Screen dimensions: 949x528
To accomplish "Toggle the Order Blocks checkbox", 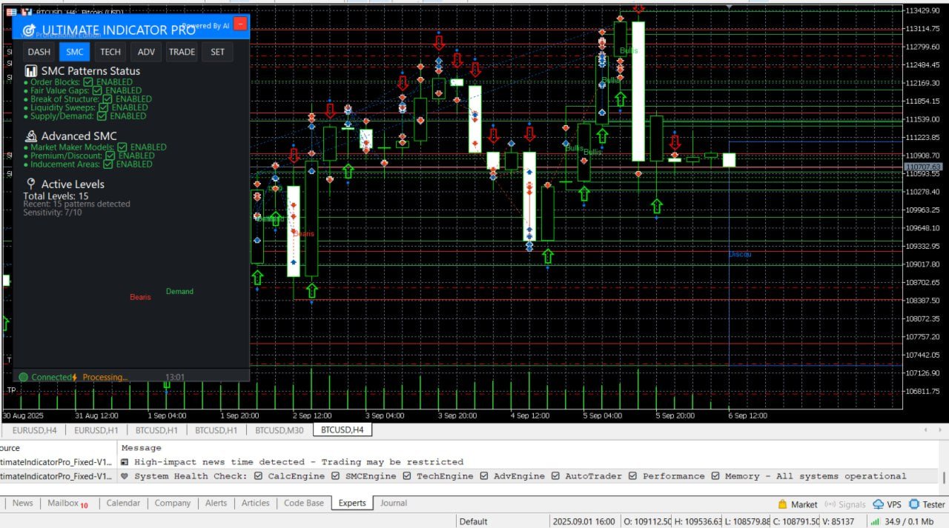I will pos(88,82).
